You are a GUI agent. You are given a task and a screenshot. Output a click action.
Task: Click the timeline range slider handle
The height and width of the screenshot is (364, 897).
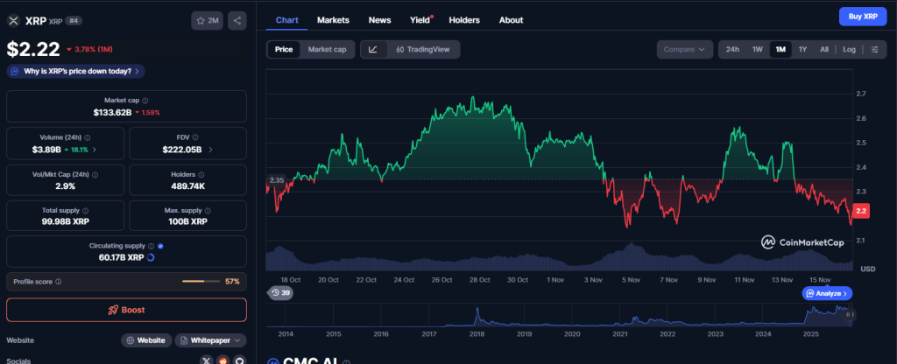point(849,314)
